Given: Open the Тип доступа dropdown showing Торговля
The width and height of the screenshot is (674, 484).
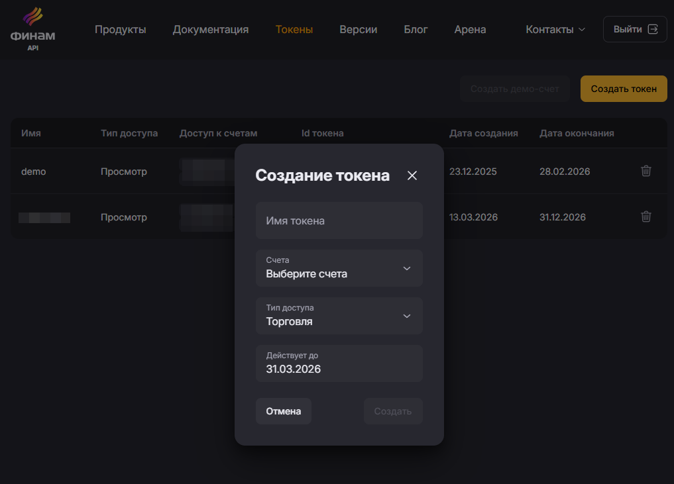Looking at the screenshot, I should click(x=339, y=316).
